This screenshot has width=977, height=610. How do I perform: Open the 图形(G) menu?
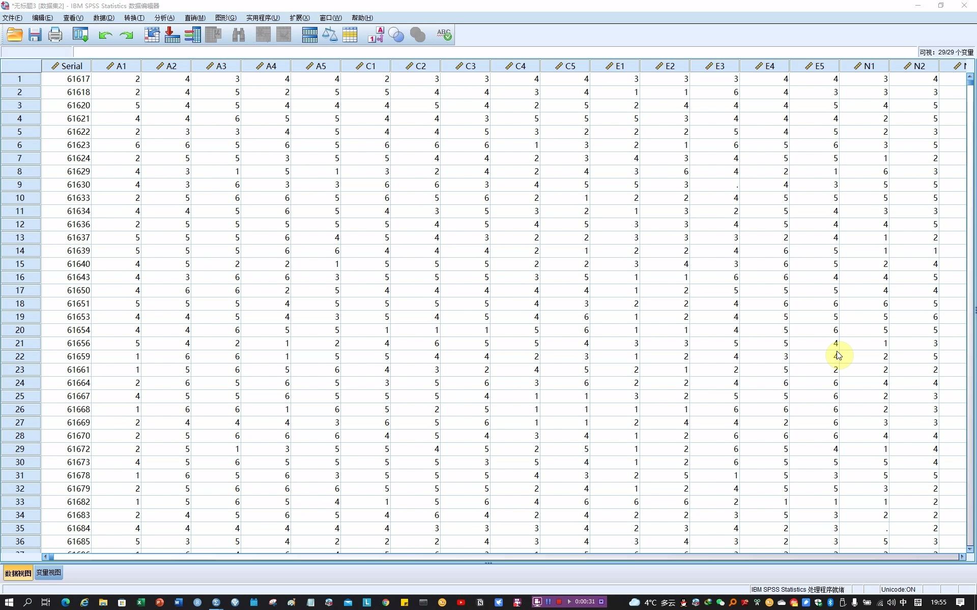coord(226,18)
